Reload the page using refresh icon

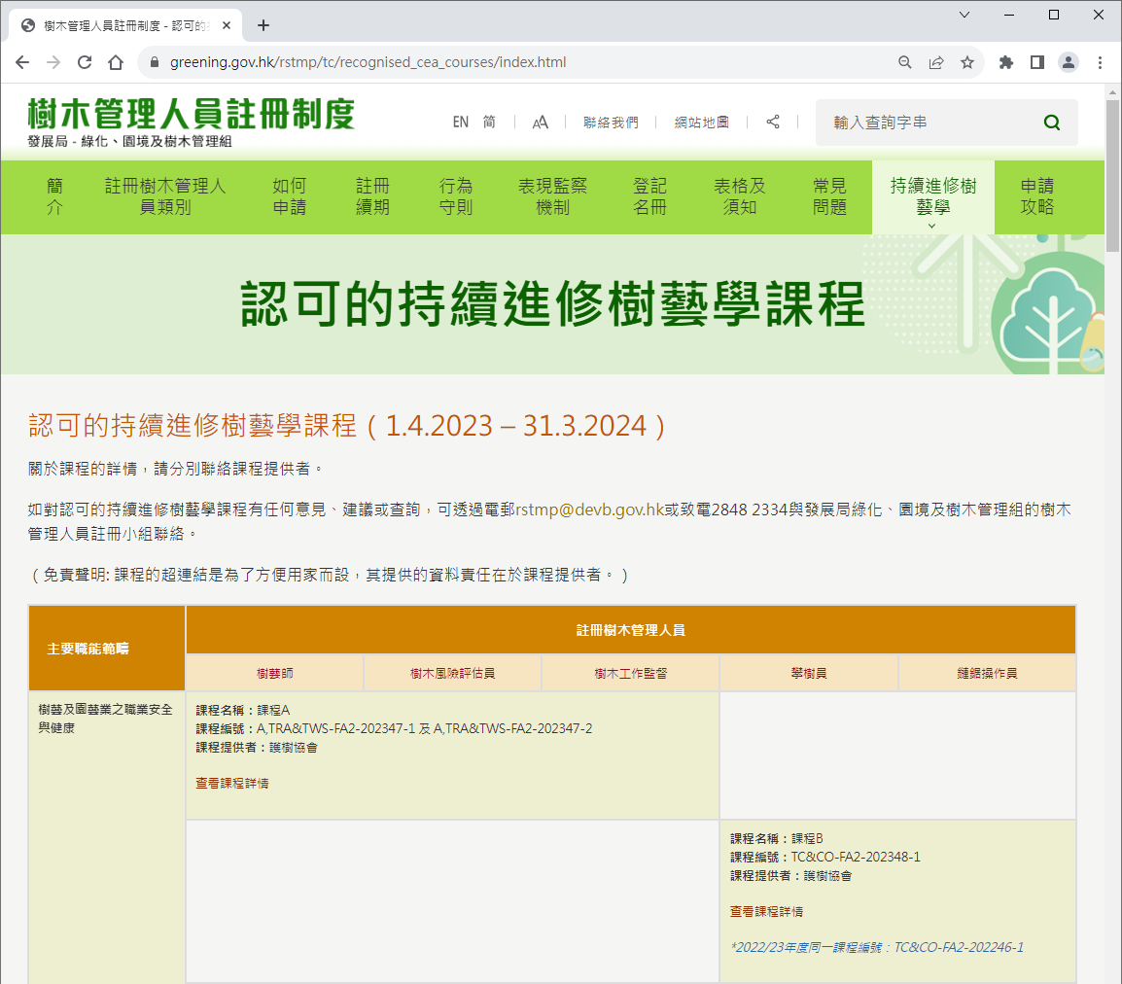coord(85,62)
